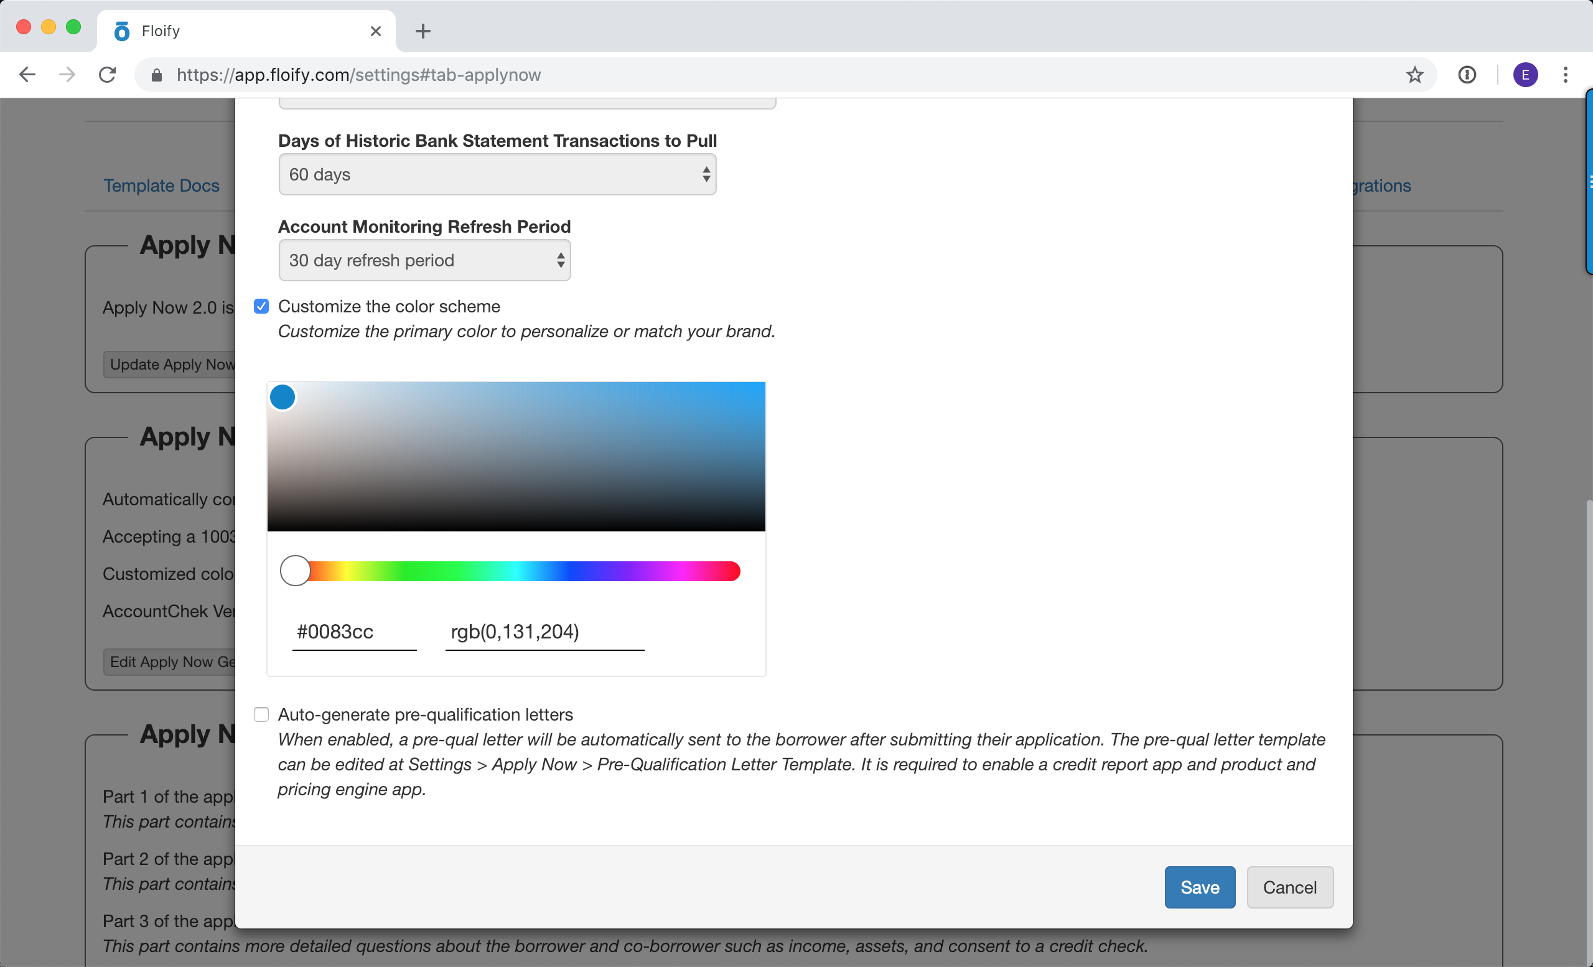Cancel the settings dialog
The width and height of the screenshot is (1593, 967).
click(x=1289, y=887)
